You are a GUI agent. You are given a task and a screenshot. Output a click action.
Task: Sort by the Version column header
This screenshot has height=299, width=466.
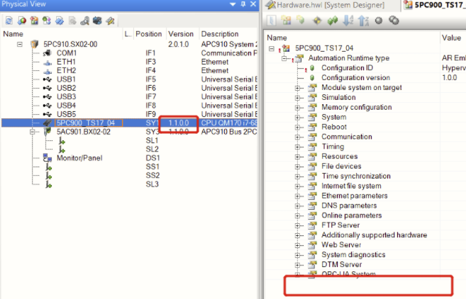point(181,34)
